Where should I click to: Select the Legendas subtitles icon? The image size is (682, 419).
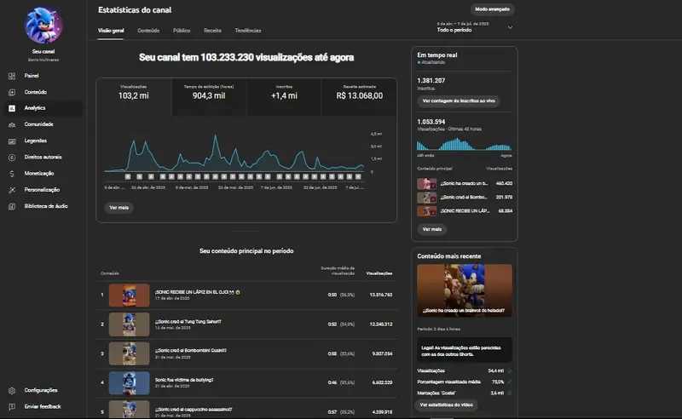tap(12, 141)
